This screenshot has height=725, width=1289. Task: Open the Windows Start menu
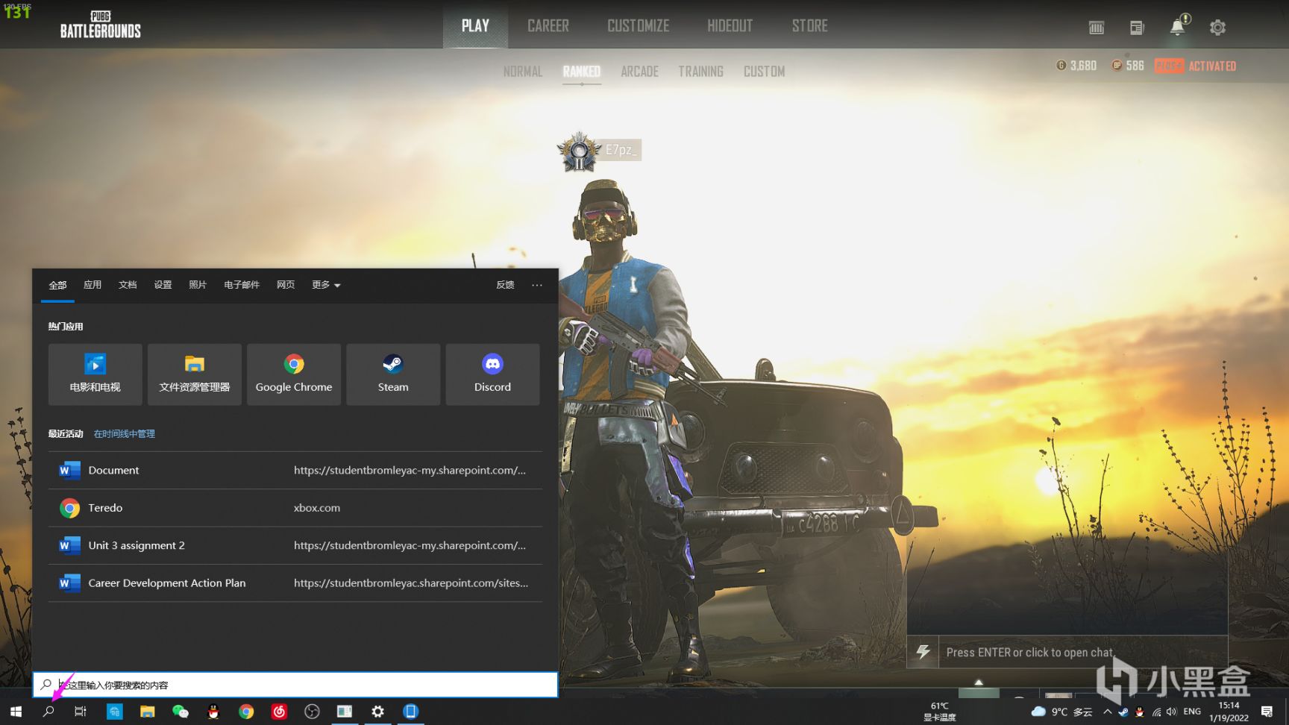click(x=16, y=712)
